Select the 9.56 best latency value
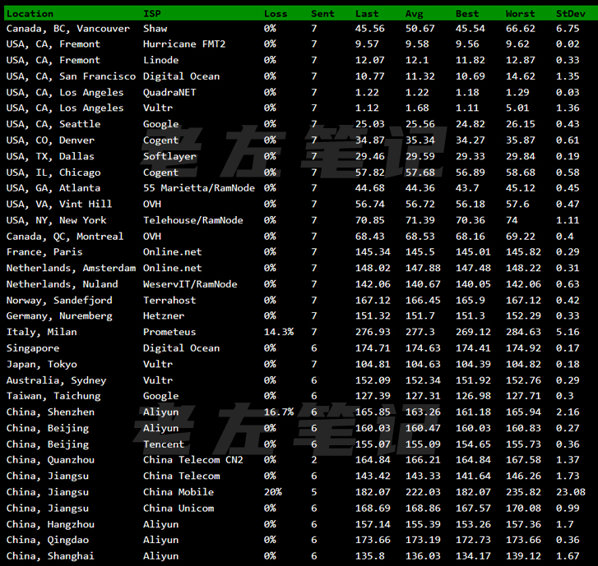This screenshot has height=566, width=598. [467, 44]
